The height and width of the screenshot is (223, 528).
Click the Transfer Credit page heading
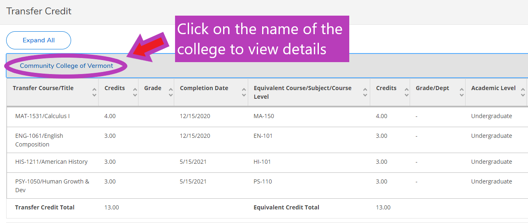(x=39, y=11)
